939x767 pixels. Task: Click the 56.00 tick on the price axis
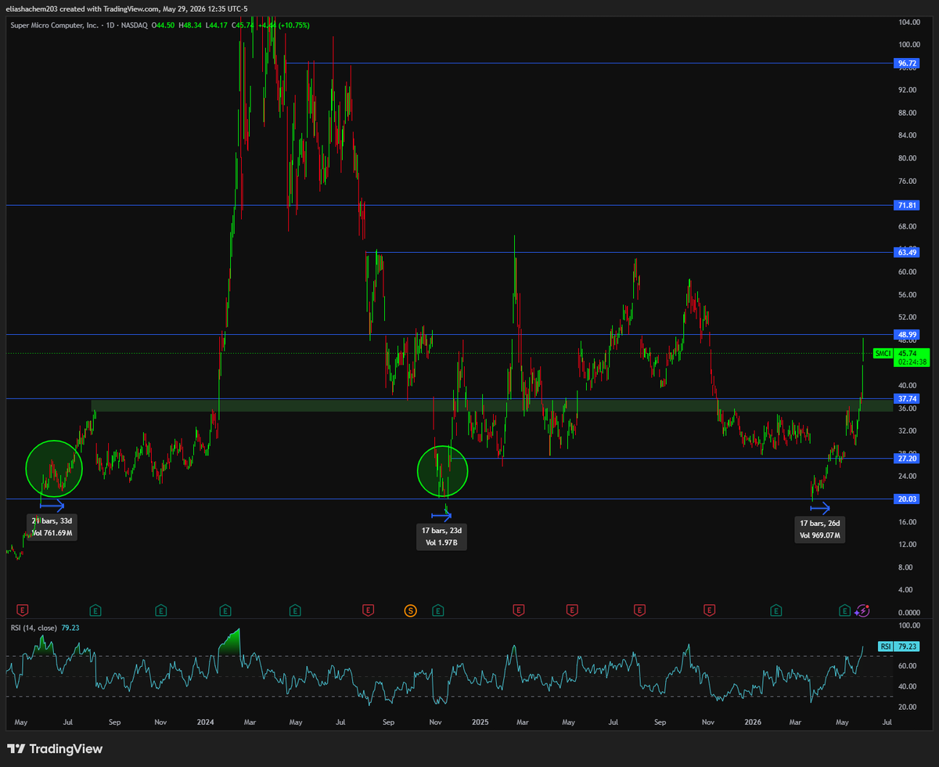click(x=908, y=294)
